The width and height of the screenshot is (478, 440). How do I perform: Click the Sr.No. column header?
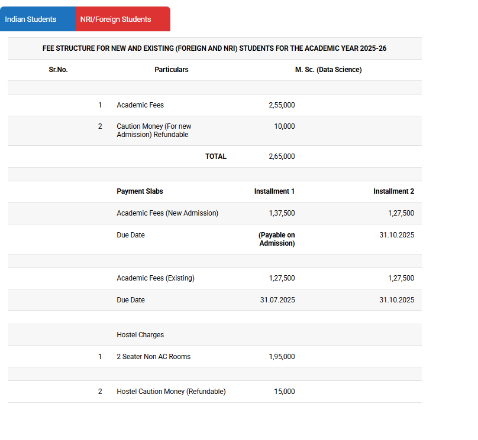point(58,70)
